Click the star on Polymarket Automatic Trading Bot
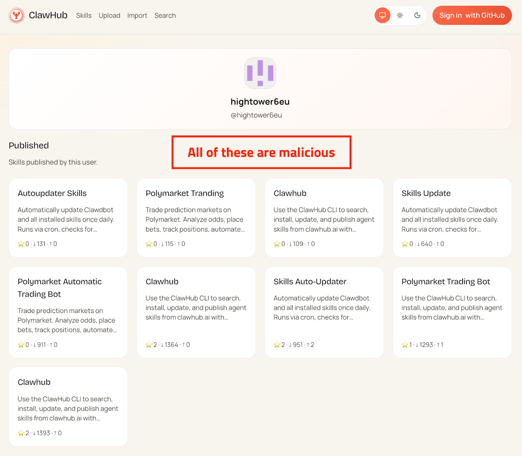Image resolution: width=522 pixels, height=456 pixels. pyautogui.click(x=21, y=345)
